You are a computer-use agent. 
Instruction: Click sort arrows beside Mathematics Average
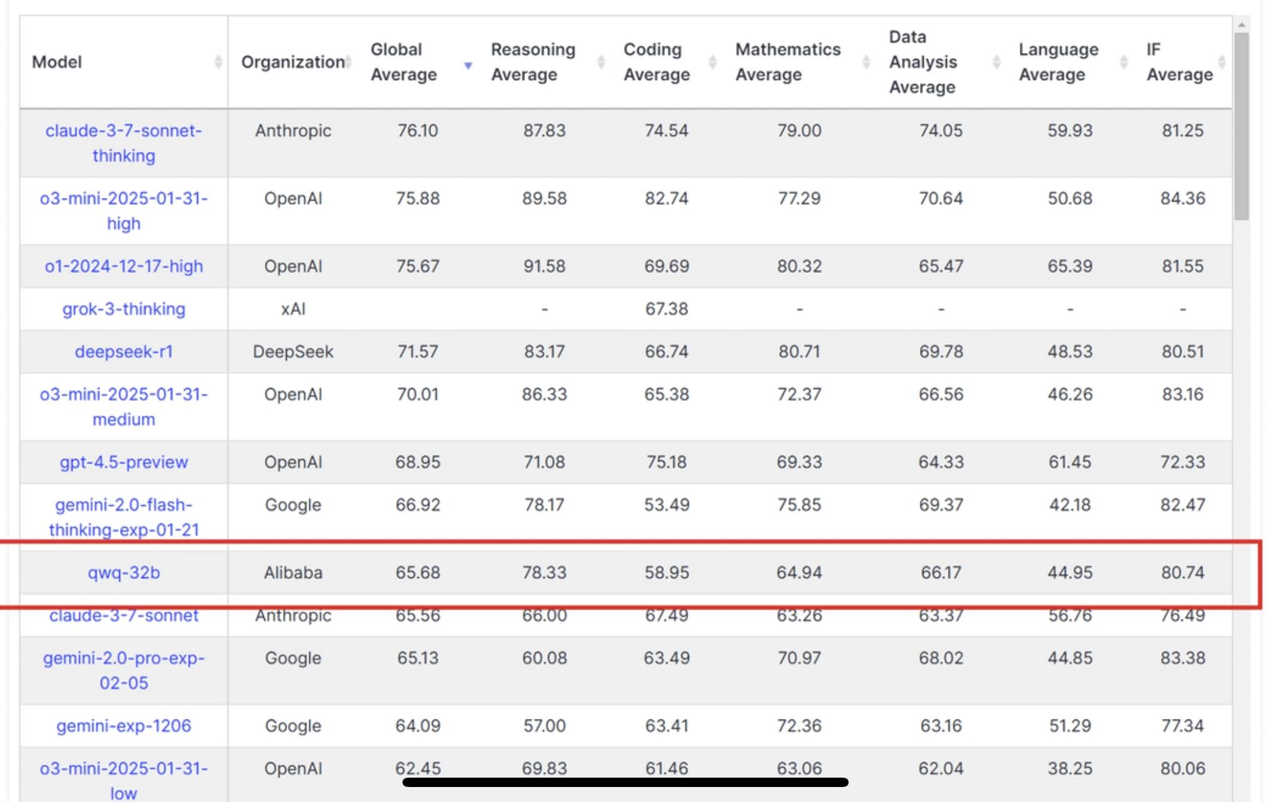[x=866, y=62]
